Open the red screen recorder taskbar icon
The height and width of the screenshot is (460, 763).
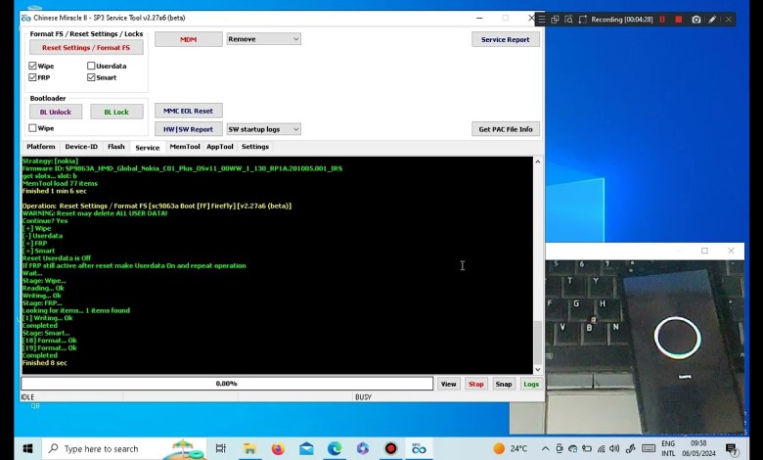(390, 448)
